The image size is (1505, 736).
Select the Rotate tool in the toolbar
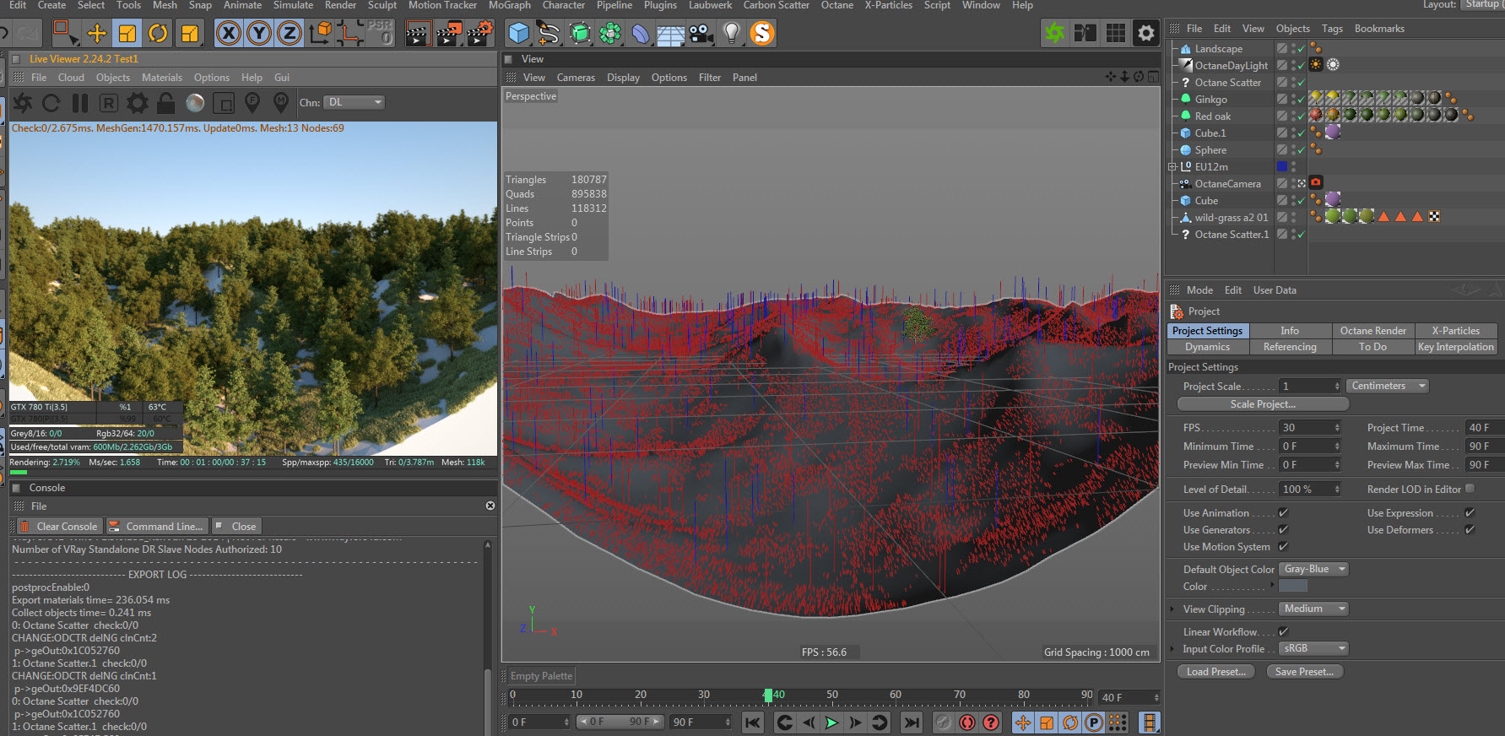pos(158,34)
